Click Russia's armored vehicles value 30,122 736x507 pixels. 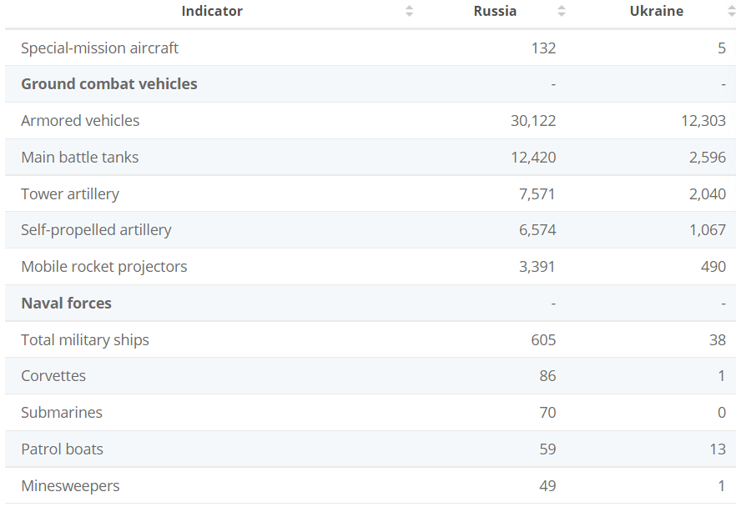[x=533, y=121]
